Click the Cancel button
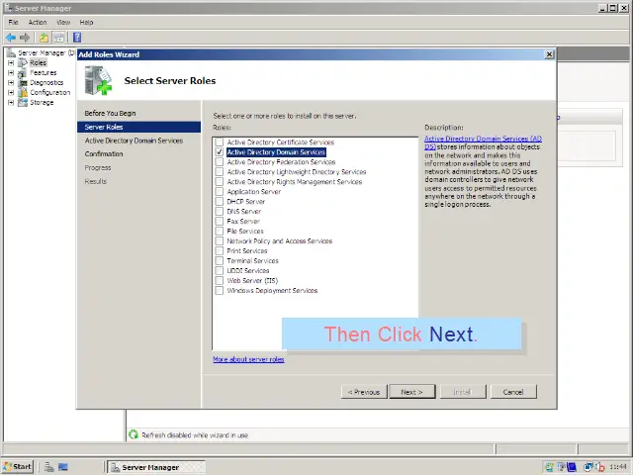 click(513, 392)
